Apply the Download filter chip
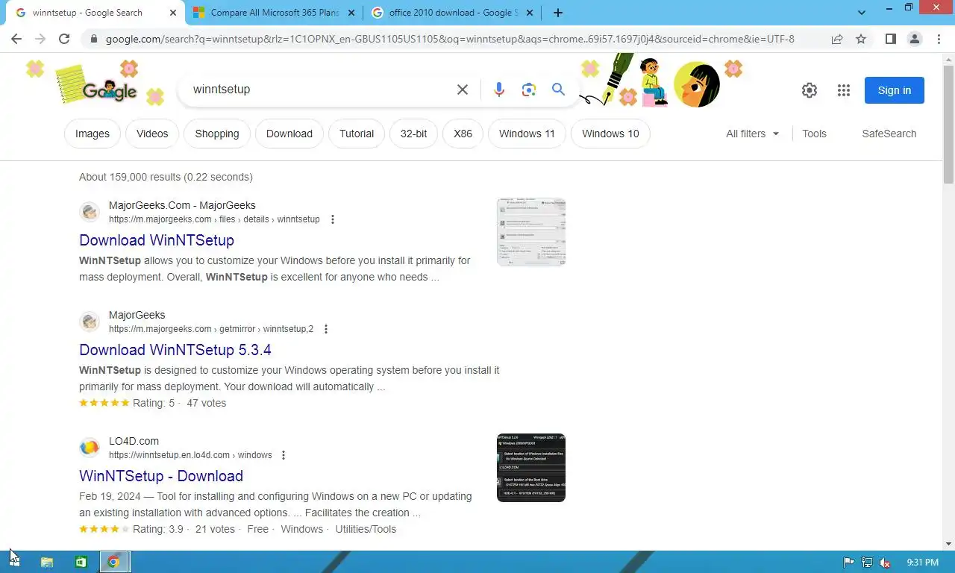 click(289, 134)
